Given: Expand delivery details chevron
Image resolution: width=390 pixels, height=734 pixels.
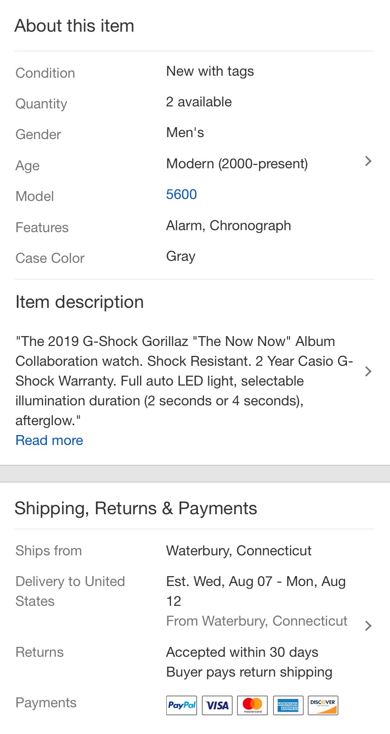Looking at the screenshot, I should click(368, 626).
